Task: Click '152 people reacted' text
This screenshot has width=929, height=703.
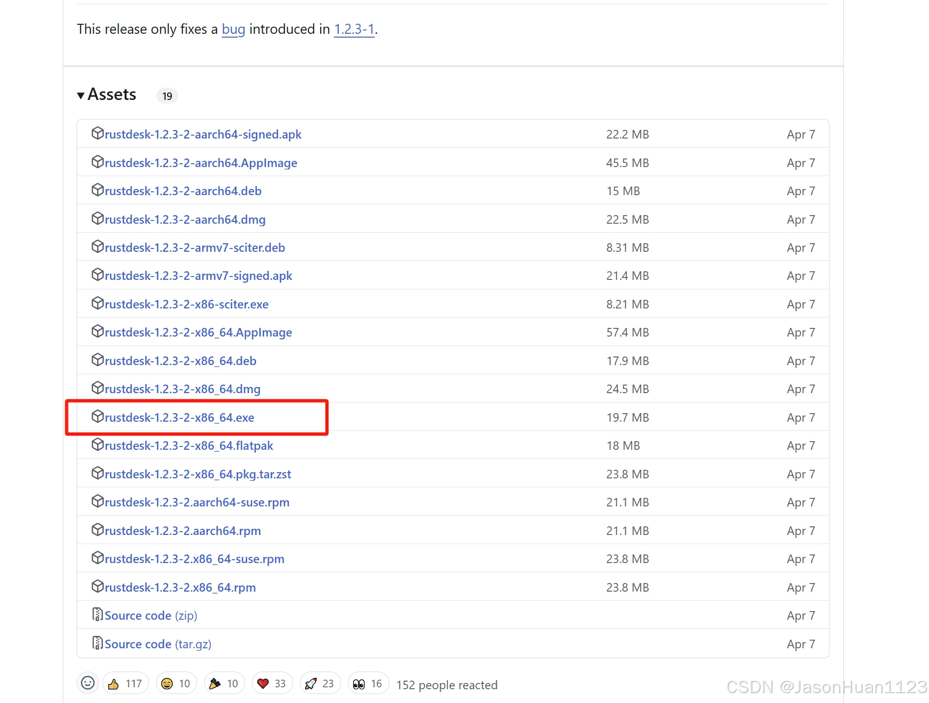Action: click(447, 685)
